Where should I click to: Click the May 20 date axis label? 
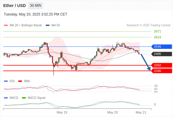(112, 112)
